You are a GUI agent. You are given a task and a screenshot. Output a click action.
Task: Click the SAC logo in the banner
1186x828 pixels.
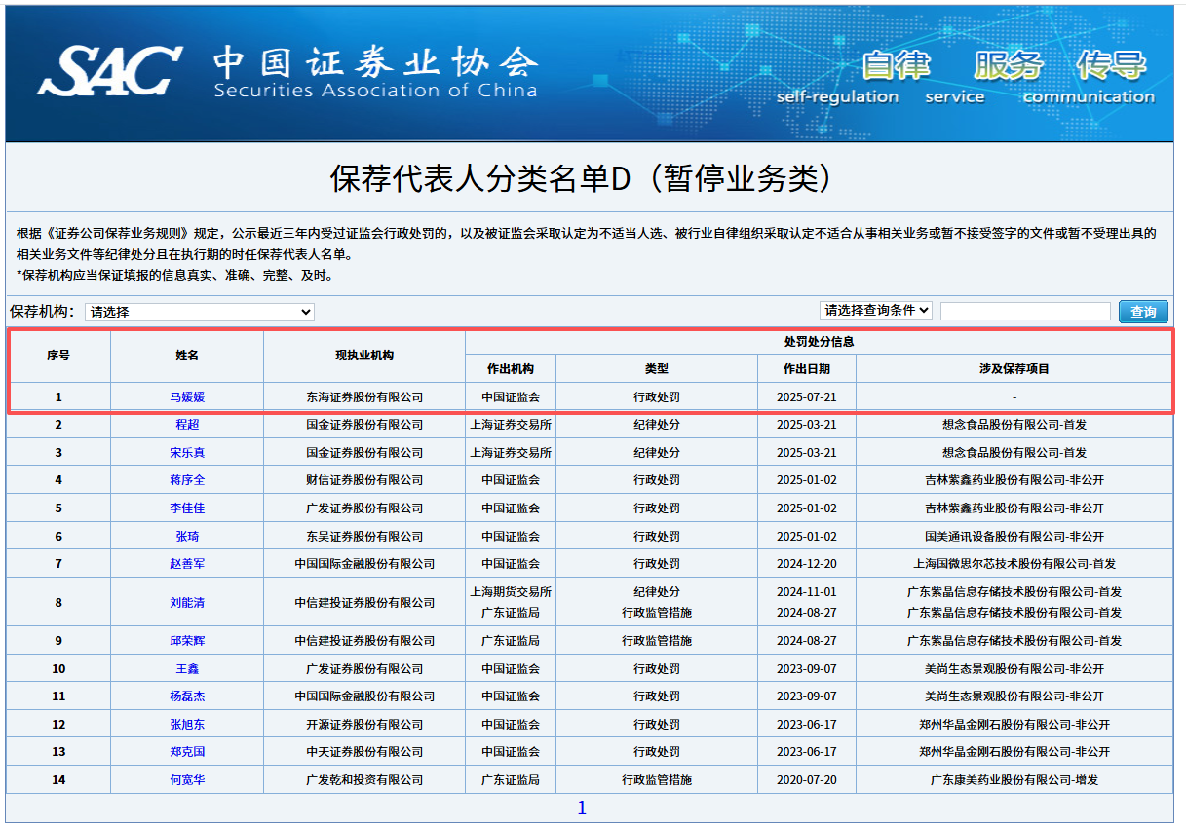[109, 72]
